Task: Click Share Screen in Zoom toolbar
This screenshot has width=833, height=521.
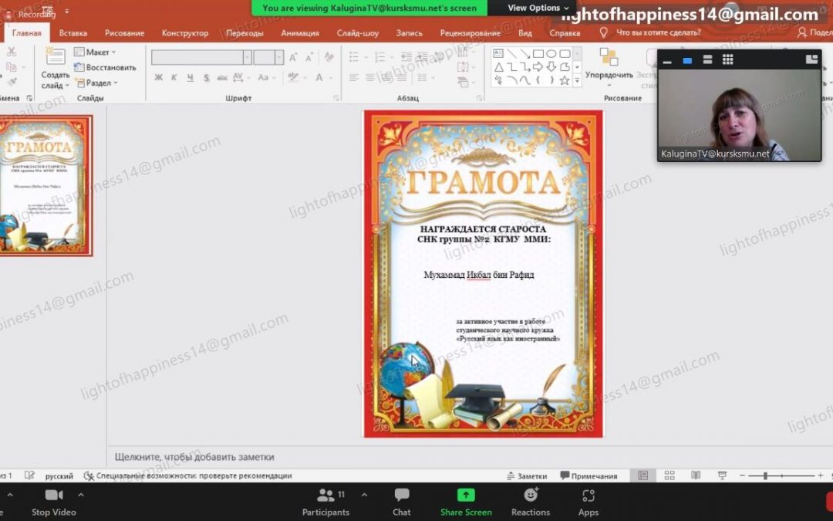Action: pos(466,501)
